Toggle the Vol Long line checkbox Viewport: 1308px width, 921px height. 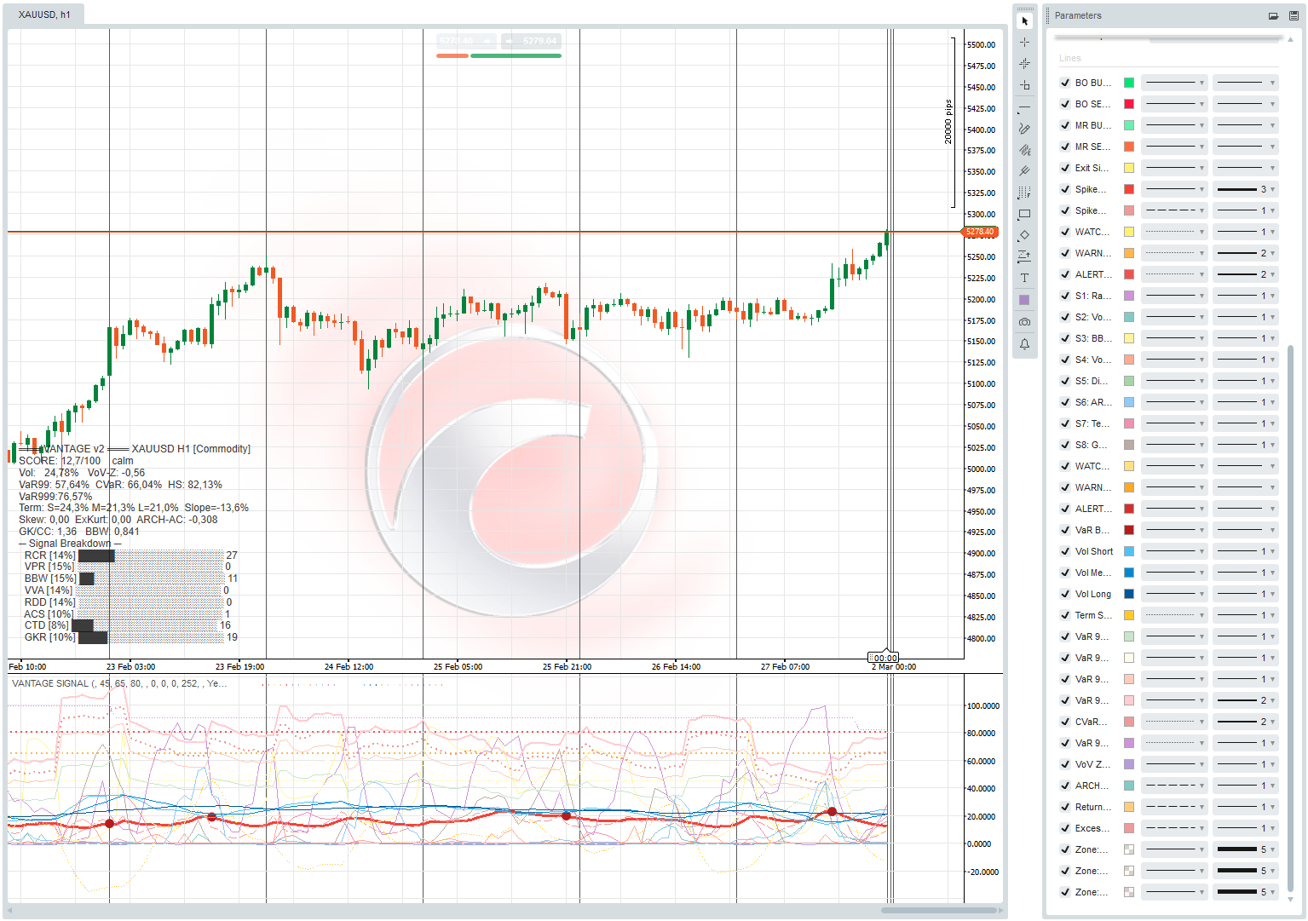[x=1065, y=594]
